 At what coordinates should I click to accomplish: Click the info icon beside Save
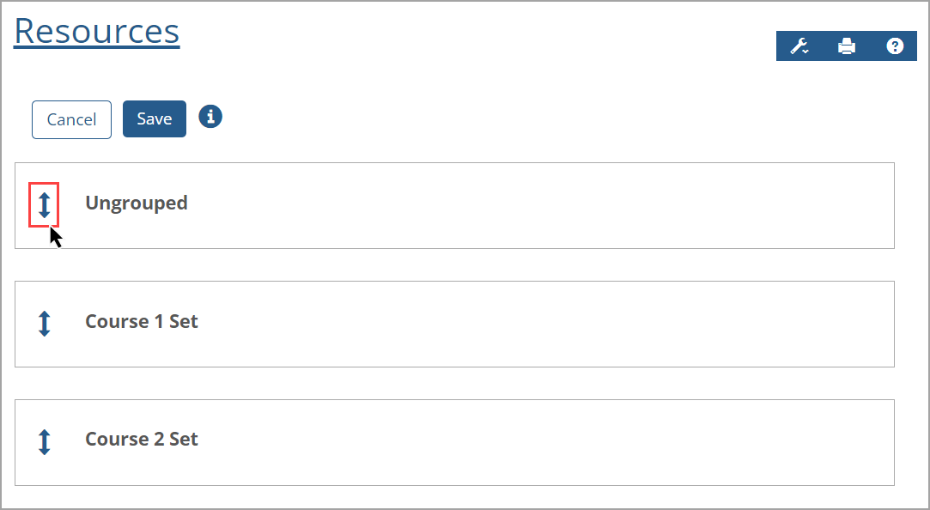(210, 117)
